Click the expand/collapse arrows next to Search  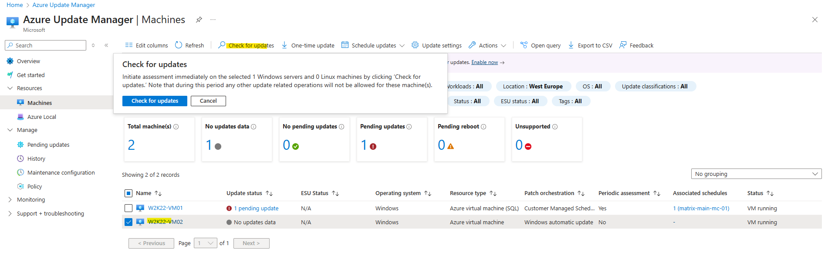pos(93,45)
